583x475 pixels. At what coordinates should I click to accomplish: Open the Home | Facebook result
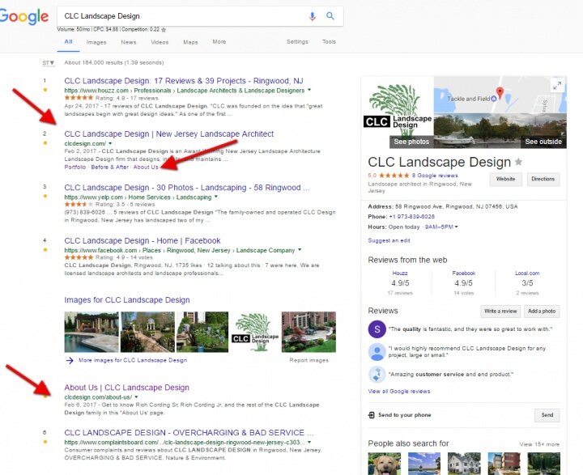pyautogui.click(x=143, y=240)
